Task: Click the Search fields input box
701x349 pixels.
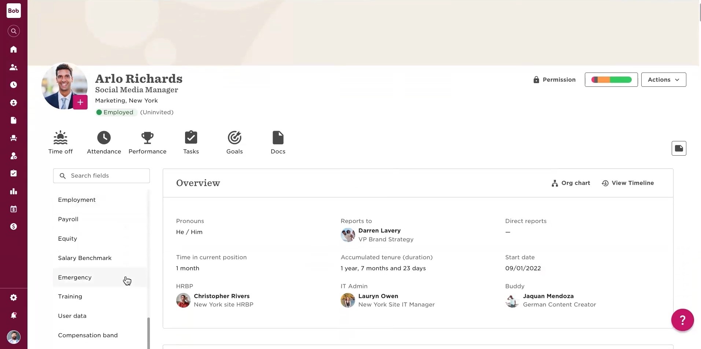Action: click(102, 176)
